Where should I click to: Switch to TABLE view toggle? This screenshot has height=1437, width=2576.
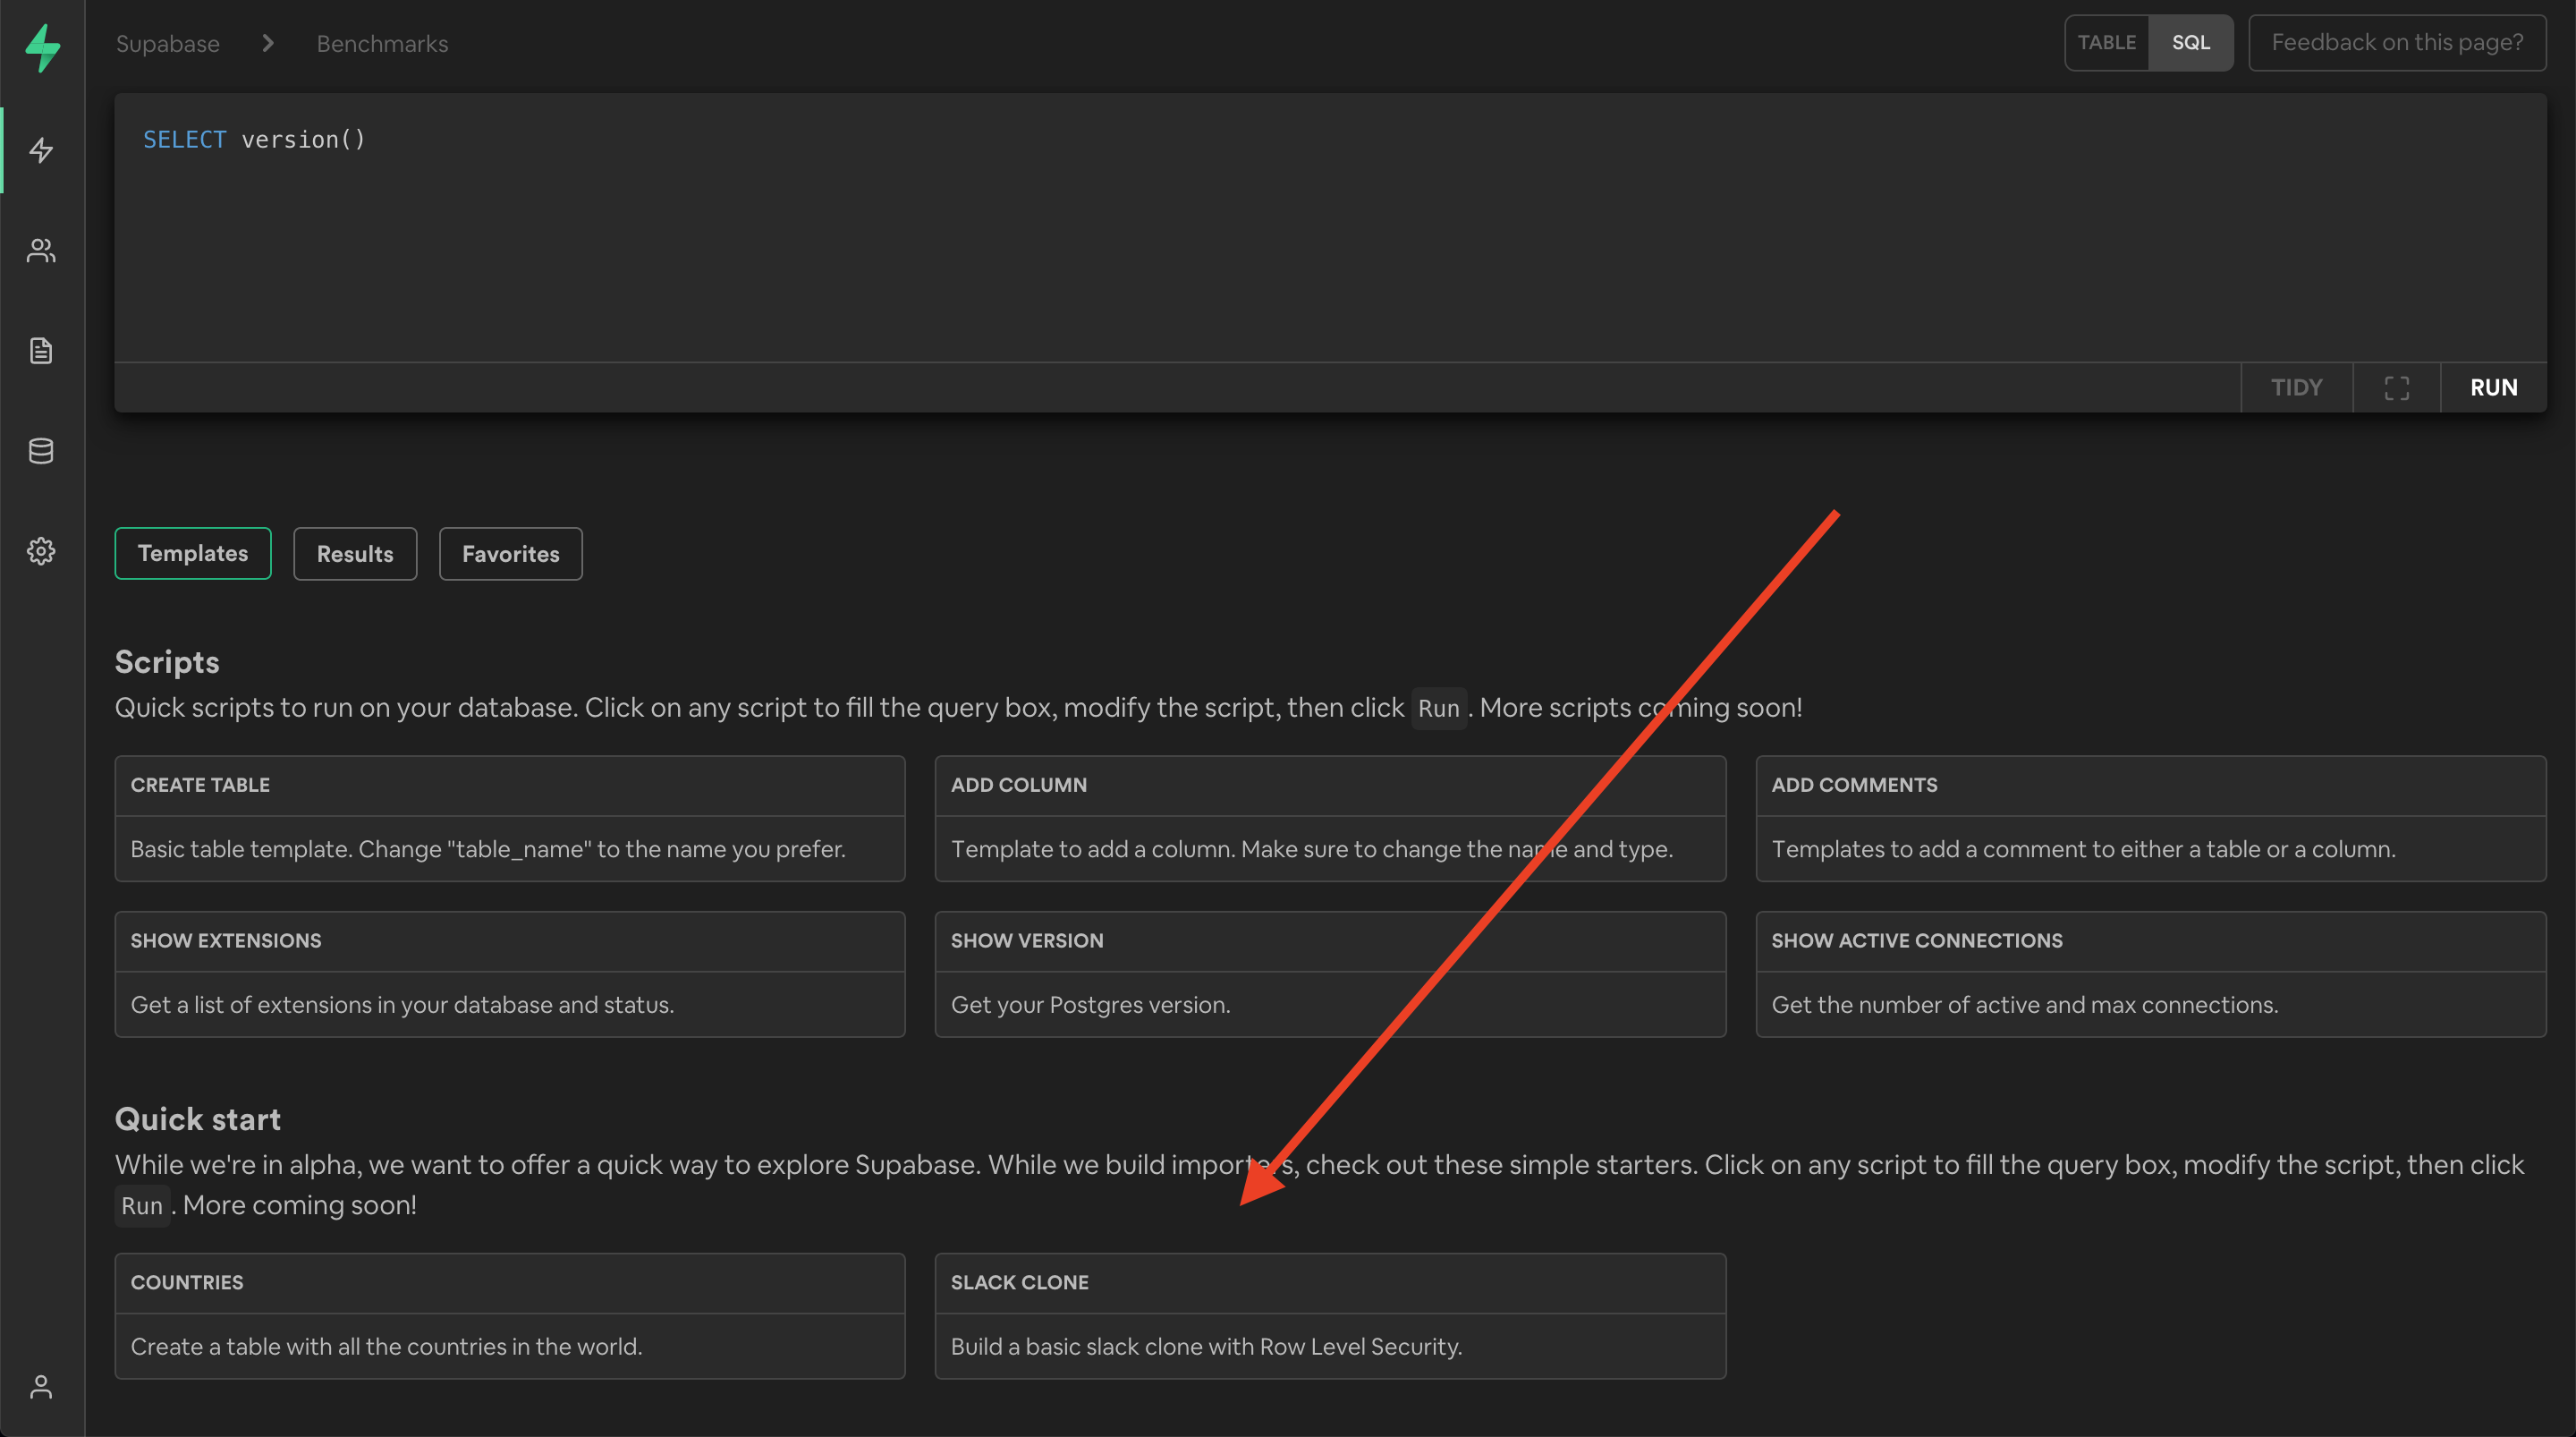pos(2106,42)
